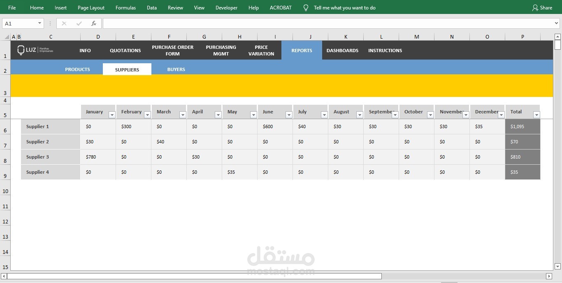Click the vertical scrollbar down arrow

click(x=557, y=266)
